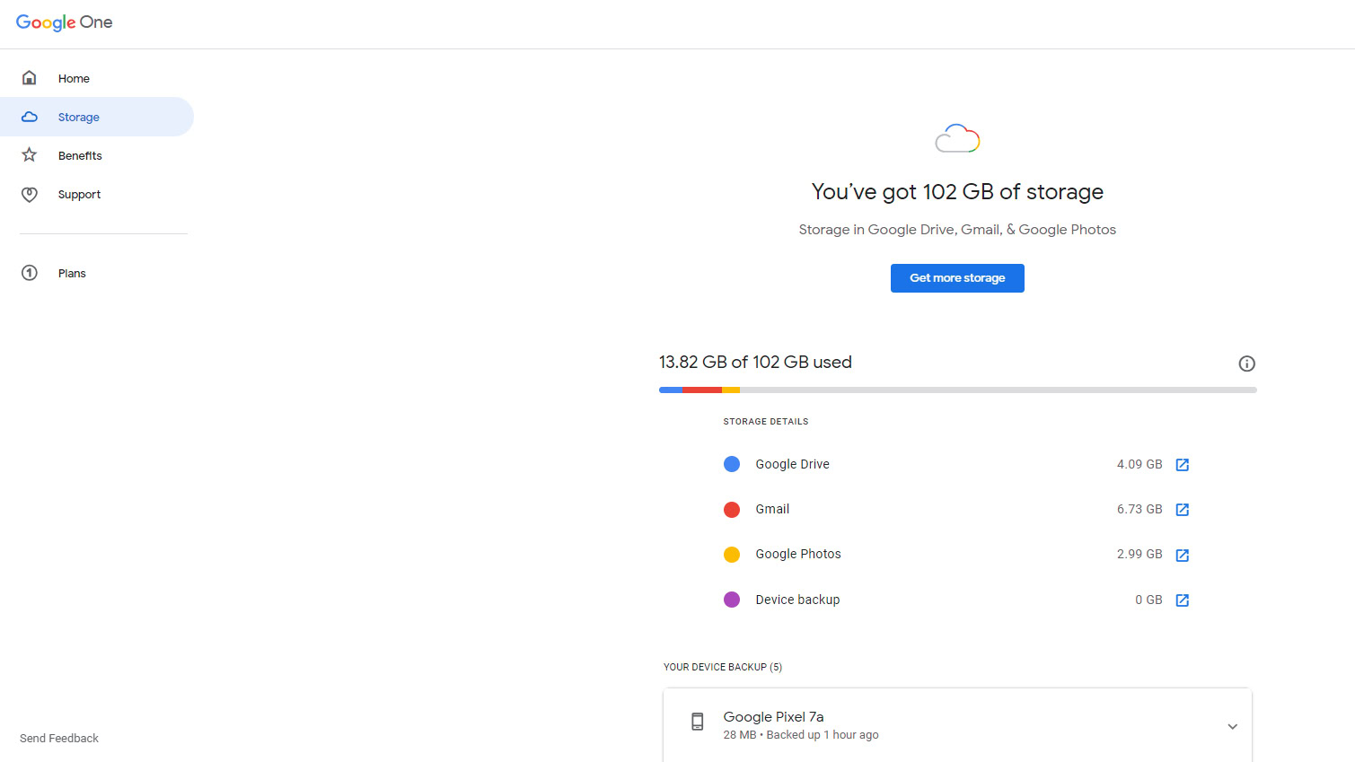
Task: Click the purple Device backup color dot
Action: [x=732, y=600]
